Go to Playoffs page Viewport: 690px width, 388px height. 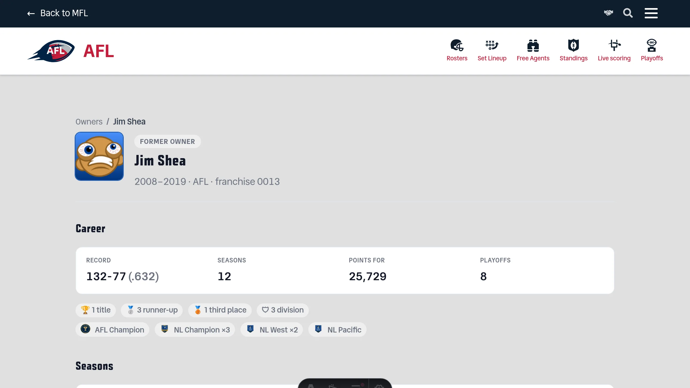[652, 58]
